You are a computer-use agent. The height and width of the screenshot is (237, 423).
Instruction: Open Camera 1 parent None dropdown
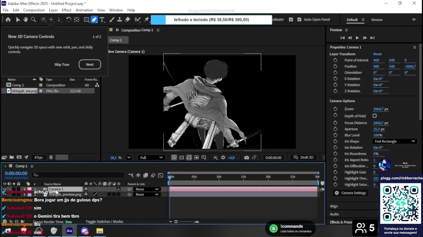point(147,189)
